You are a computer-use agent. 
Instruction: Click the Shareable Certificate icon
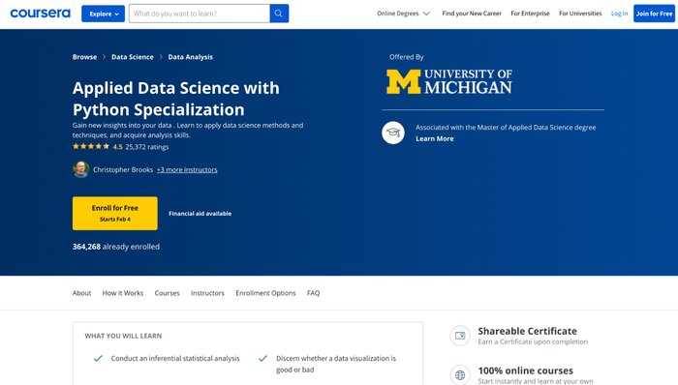coord(460,336)
